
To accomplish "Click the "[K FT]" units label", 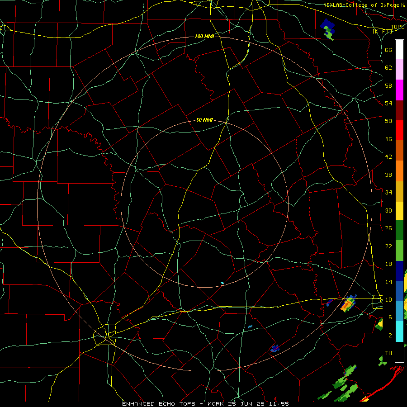I will coord(383,32).
